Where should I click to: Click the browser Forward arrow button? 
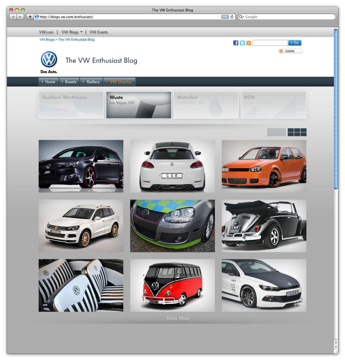coord(20,17)
